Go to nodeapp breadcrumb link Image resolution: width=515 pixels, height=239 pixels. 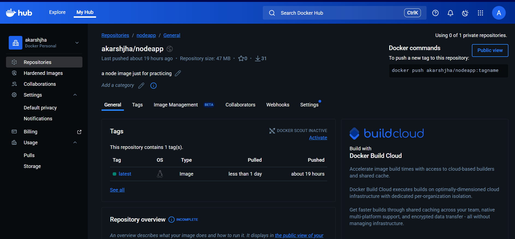(146, 35)
